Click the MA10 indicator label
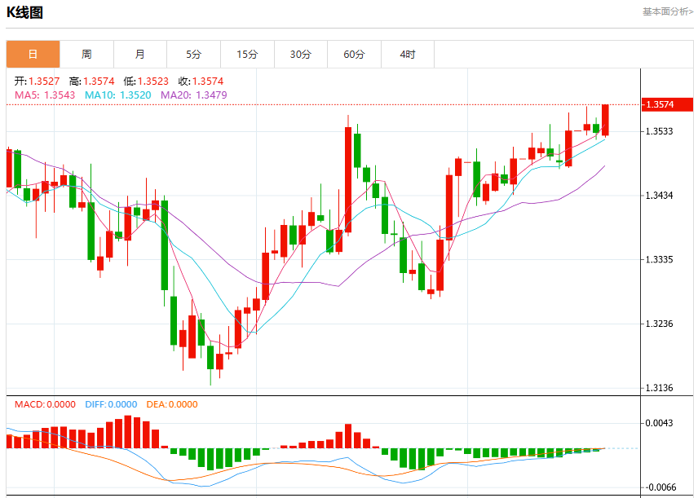 click(118, 95)
